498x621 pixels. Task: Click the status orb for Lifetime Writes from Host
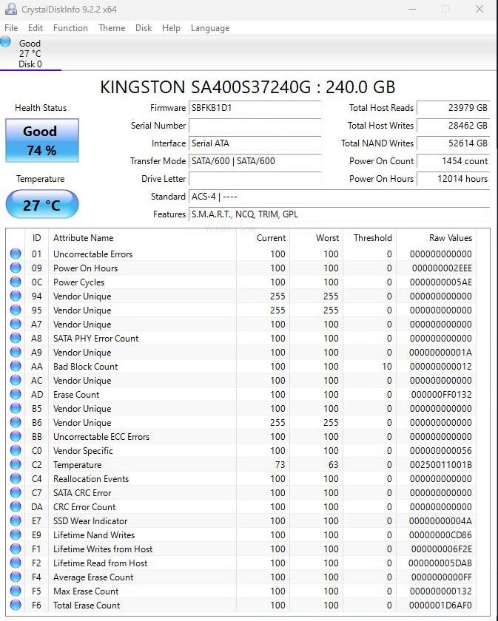[x=16, y=549]
